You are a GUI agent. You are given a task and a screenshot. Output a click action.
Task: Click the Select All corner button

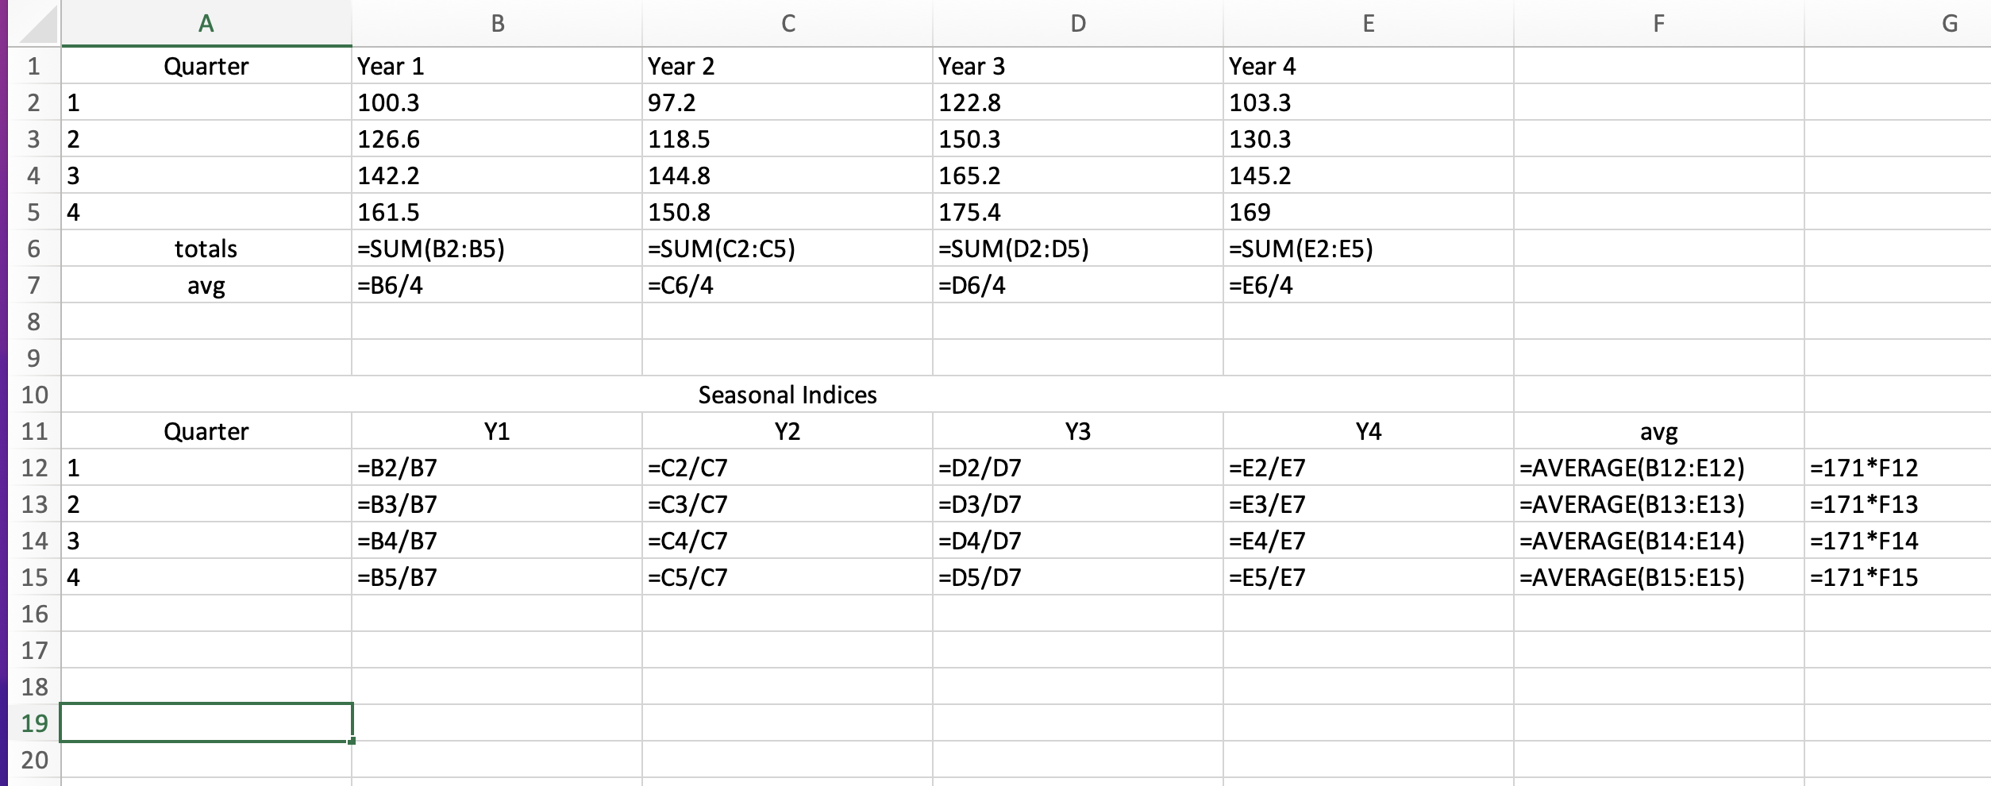[x=36, y=24]
